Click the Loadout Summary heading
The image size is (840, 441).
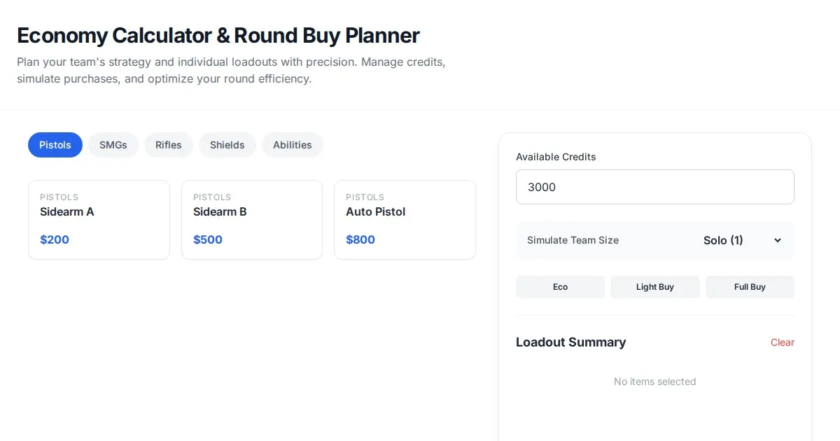tap(570, 342)
